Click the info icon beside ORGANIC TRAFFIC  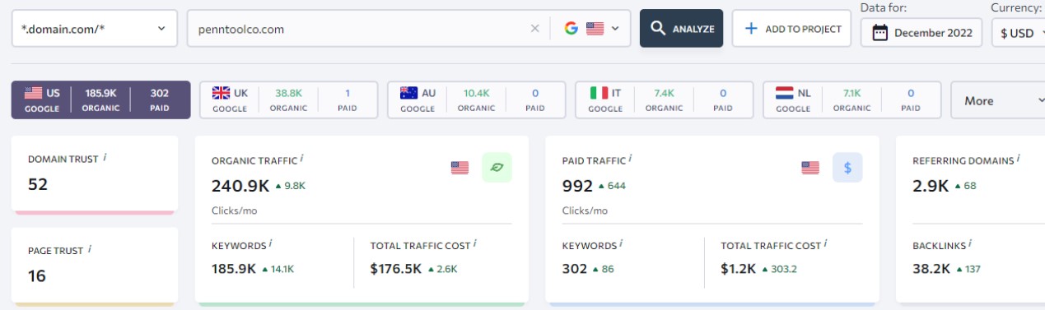click(x=301, y=159)
